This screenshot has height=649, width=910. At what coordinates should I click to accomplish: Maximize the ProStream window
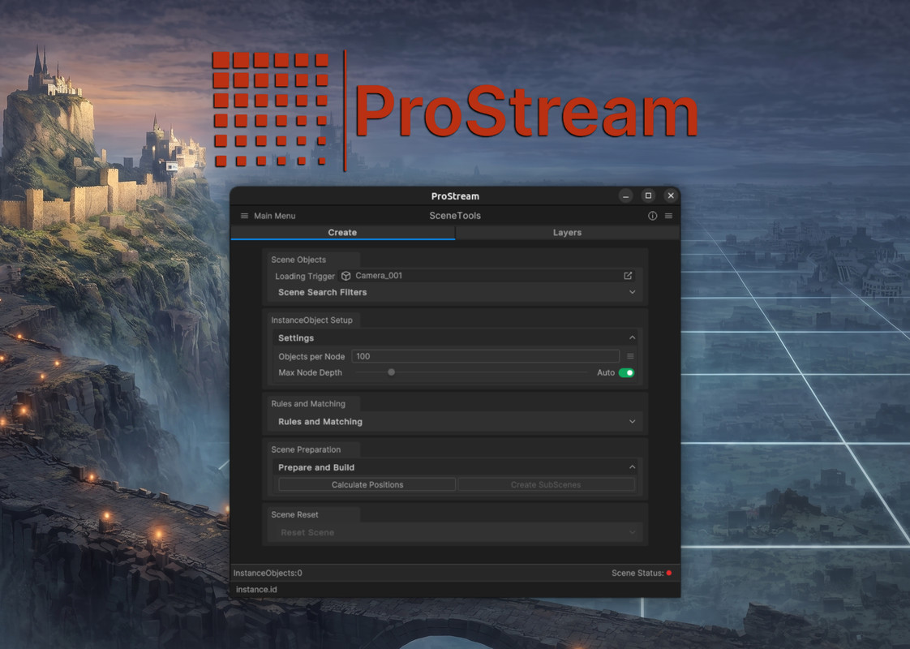tap(648, 196)
